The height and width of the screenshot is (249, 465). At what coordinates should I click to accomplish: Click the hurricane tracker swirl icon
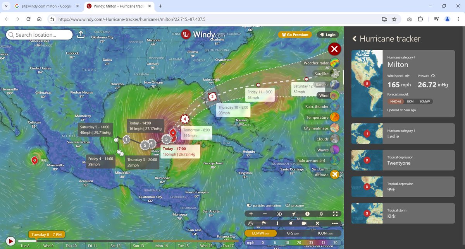(x=321, y=213)
